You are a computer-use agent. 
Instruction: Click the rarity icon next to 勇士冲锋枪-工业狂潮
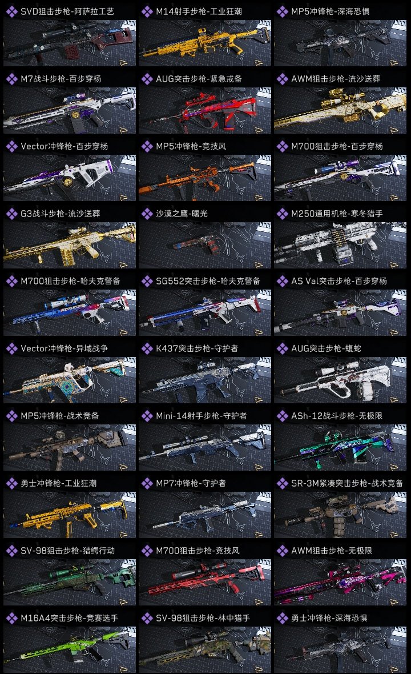click(x=11, y=483)
